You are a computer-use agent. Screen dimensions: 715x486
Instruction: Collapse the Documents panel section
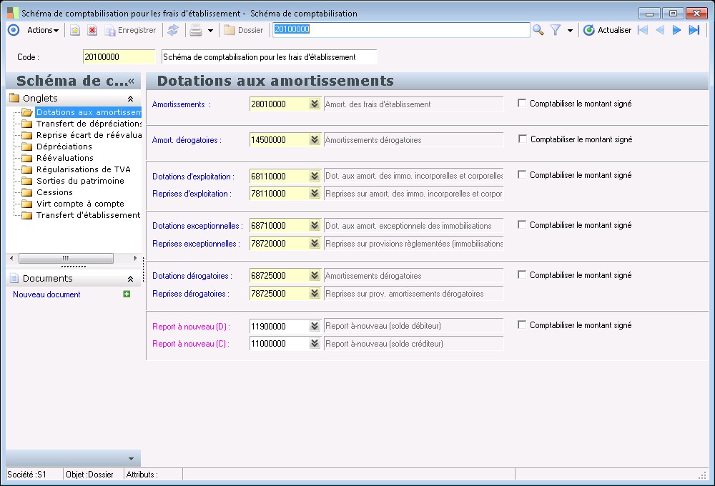pos(130,279)
